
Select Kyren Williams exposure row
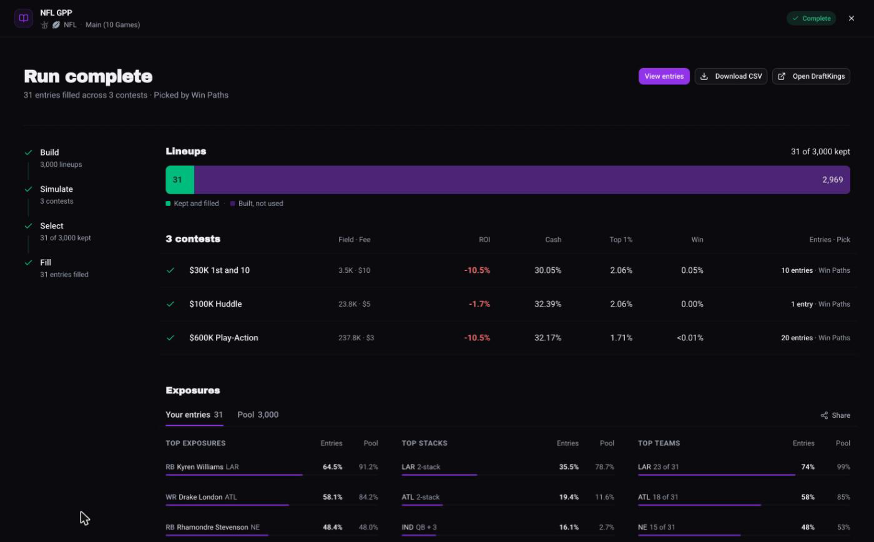click(x=272, y=468)
